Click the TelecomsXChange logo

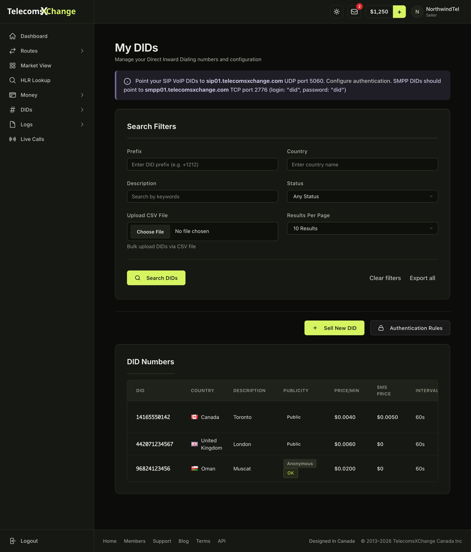(42, 11)
